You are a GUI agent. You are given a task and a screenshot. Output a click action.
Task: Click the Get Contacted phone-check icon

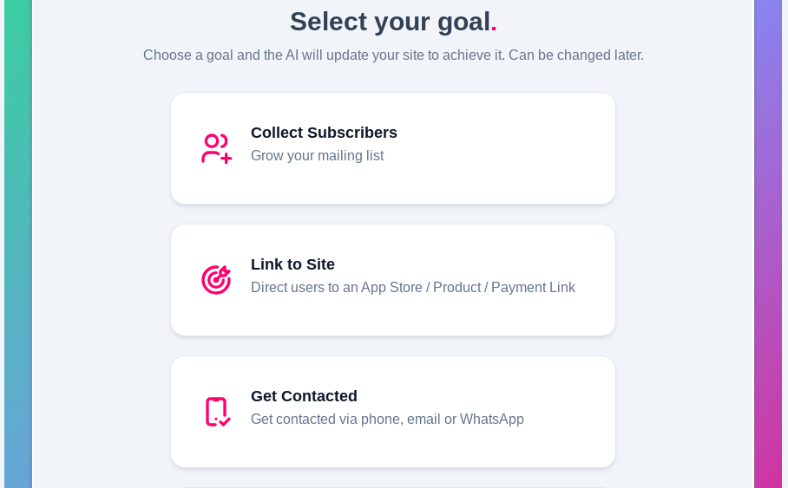coord(217,412)
